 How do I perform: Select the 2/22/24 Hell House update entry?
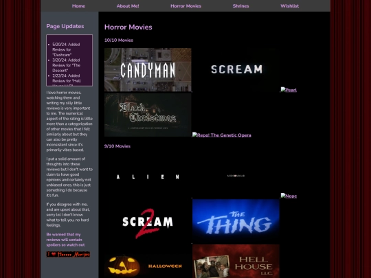67,80
